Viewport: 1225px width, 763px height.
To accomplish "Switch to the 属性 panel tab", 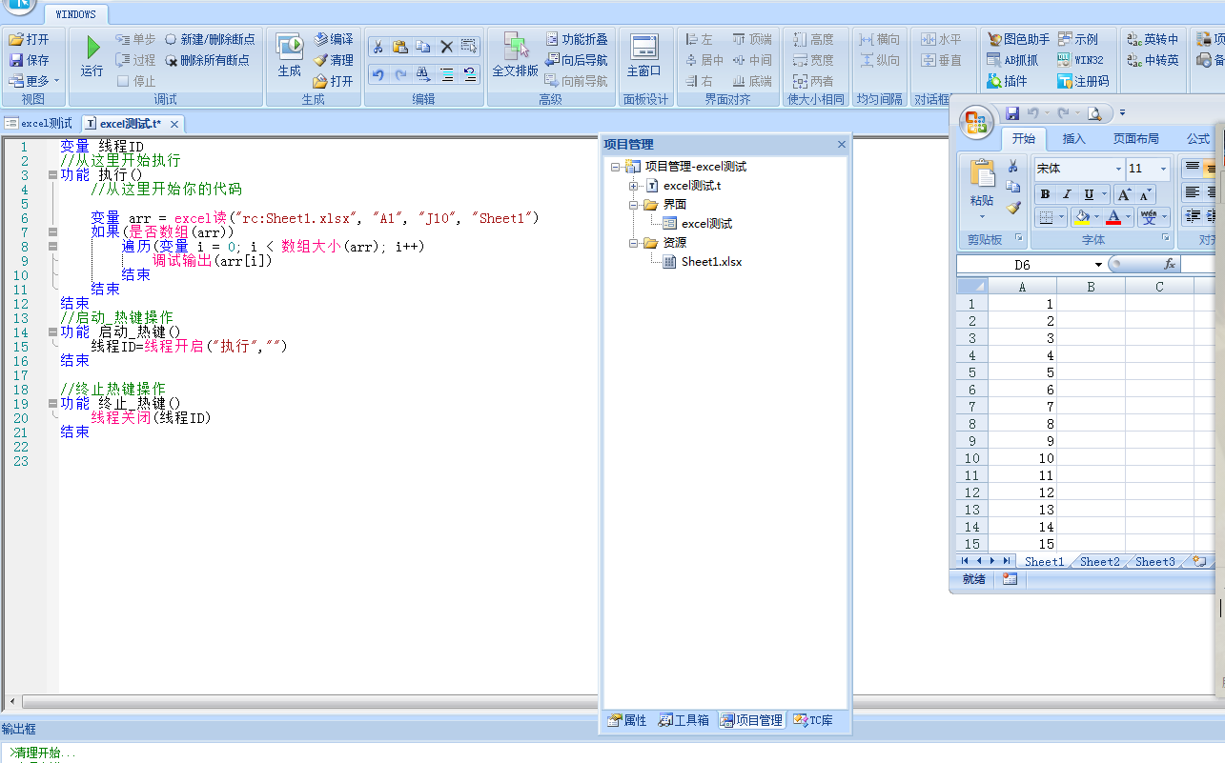I will click(627, 721).
